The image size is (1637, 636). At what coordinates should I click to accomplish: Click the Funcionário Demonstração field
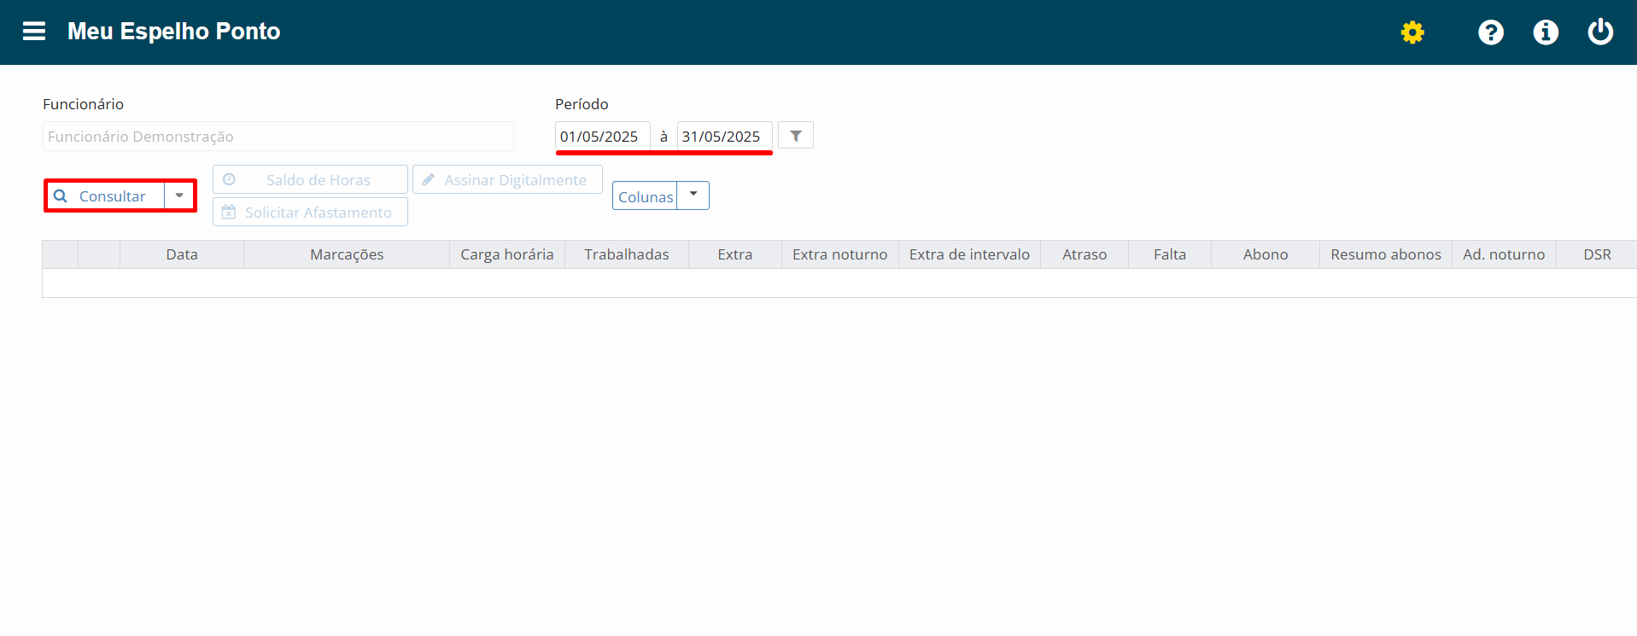click(278, 137)
